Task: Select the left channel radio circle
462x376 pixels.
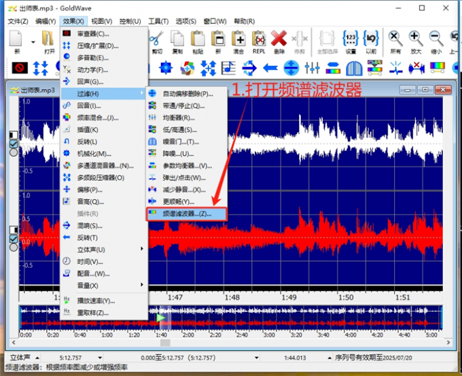Action: point(14,152)
